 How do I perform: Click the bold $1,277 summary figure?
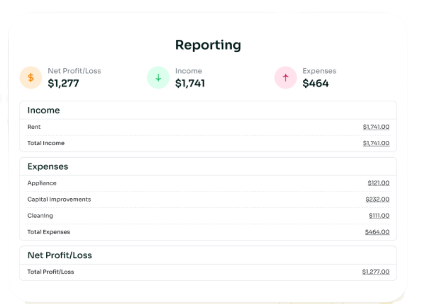pos(63,83)
